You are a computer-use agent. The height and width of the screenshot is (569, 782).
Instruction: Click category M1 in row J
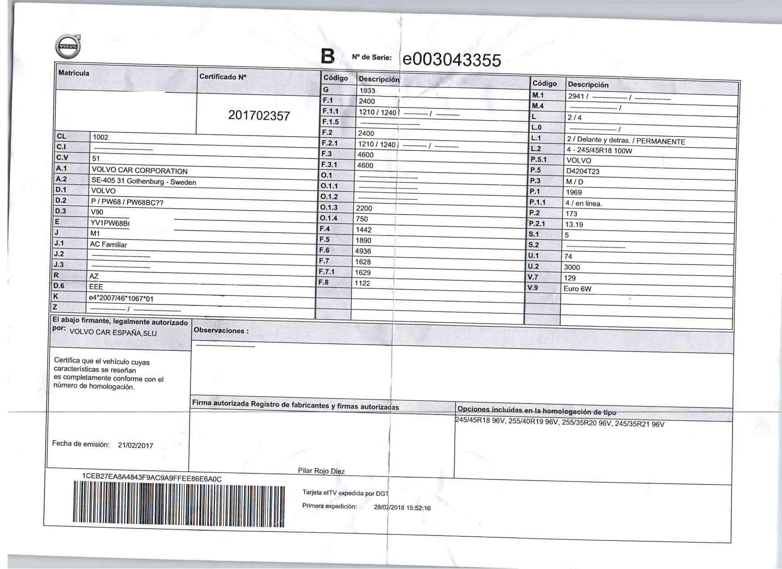(95, 233)
